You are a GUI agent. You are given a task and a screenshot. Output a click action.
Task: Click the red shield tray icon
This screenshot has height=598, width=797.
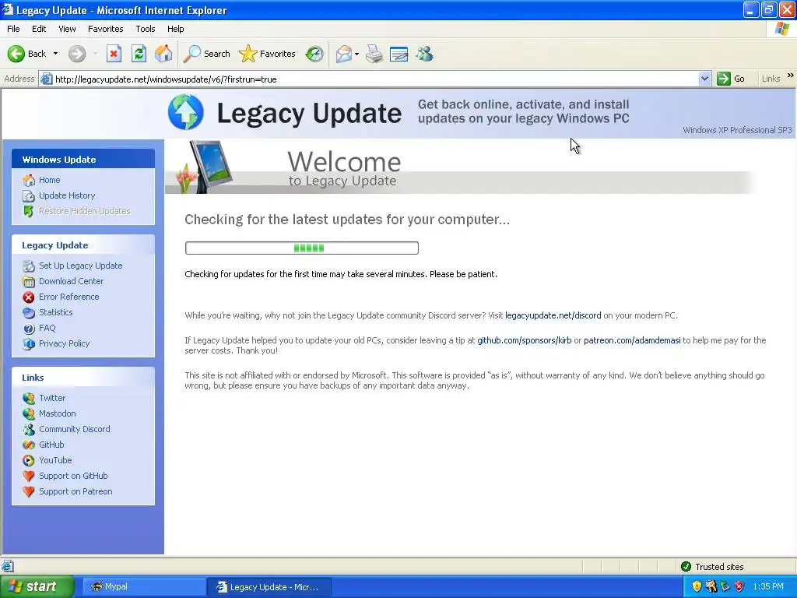coord(739,587)
